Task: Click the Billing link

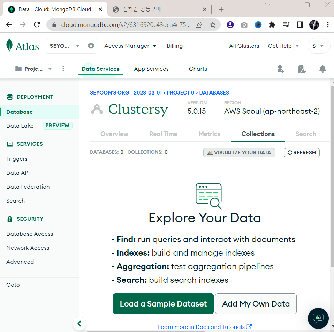Action: 175,46
